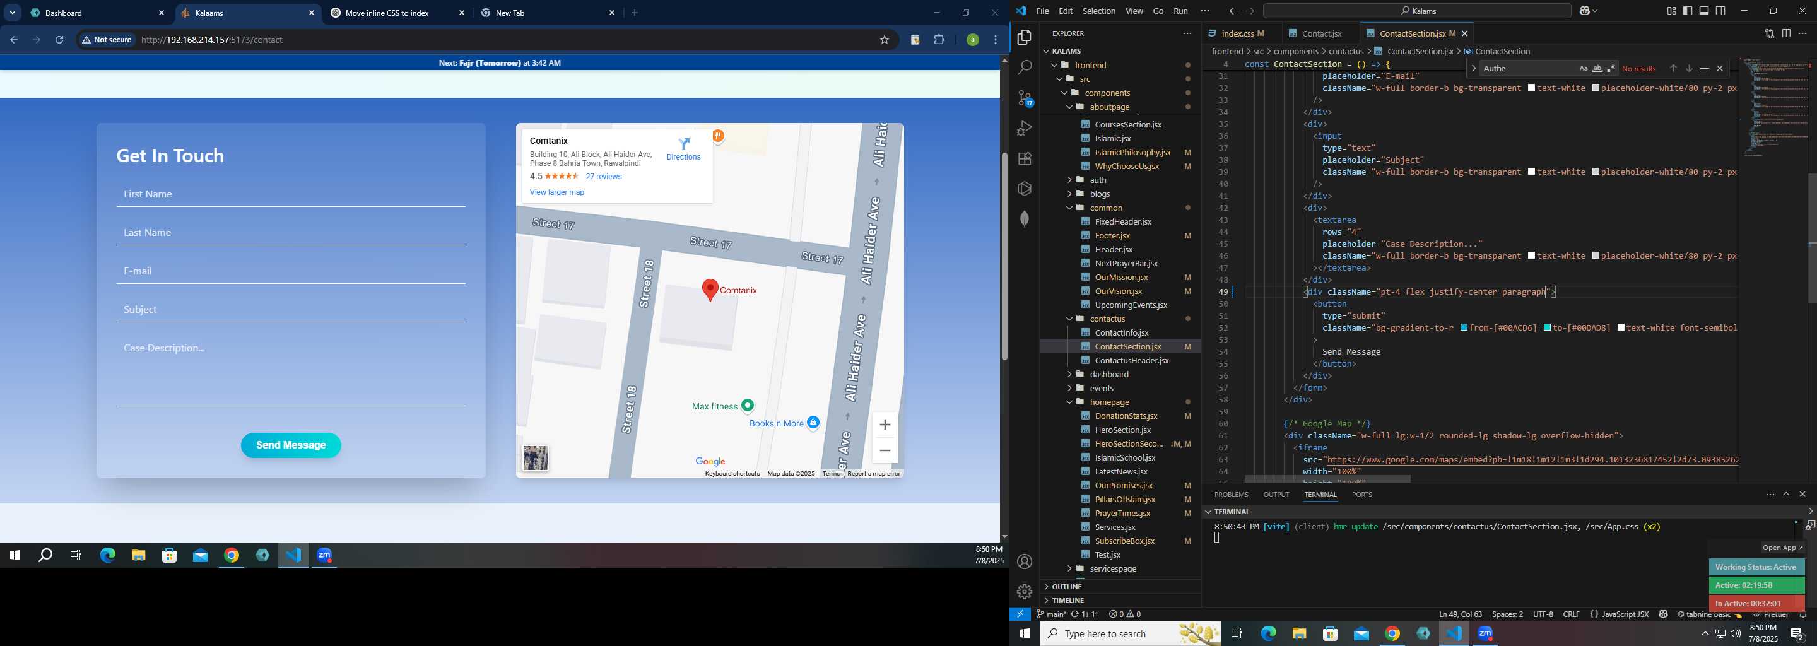Collapse the frontend folder in Explorer
This screenshot has height=646, width=1817.
pos(1054,65)
